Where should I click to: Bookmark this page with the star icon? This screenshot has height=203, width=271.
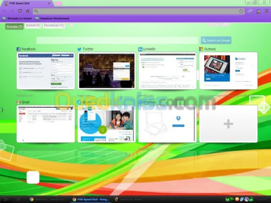[241, 11]
